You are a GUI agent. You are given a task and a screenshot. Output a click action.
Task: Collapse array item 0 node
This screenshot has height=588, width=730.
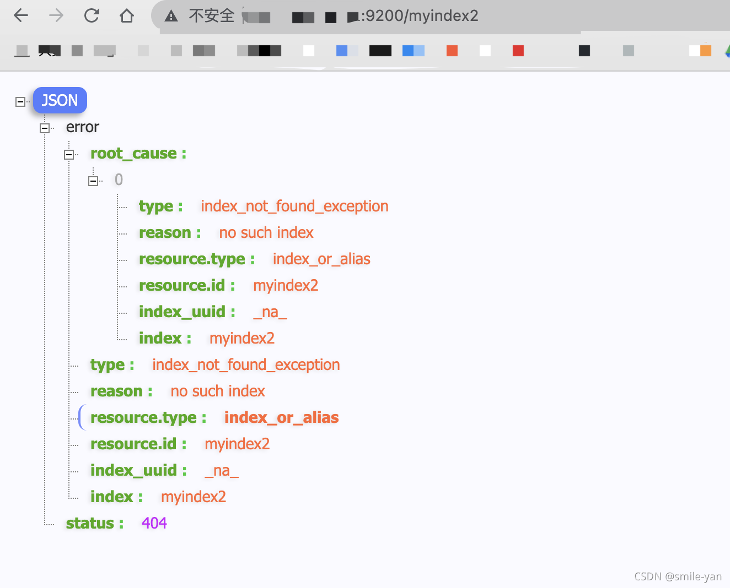(x=93, y=181)
